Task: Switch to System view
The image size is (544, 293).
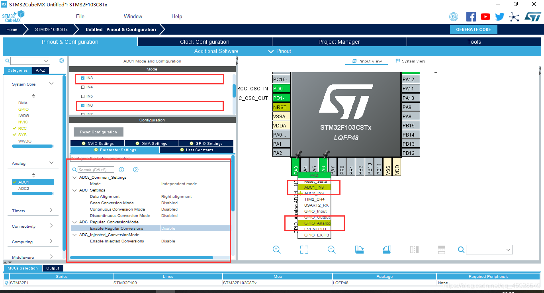Action: coord(410,61)
